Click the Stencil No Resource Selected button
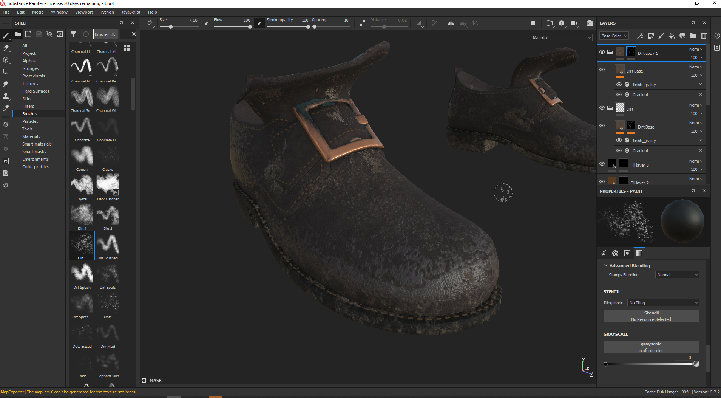Screen dimensions: 721x398 click(x=651, y=316)
